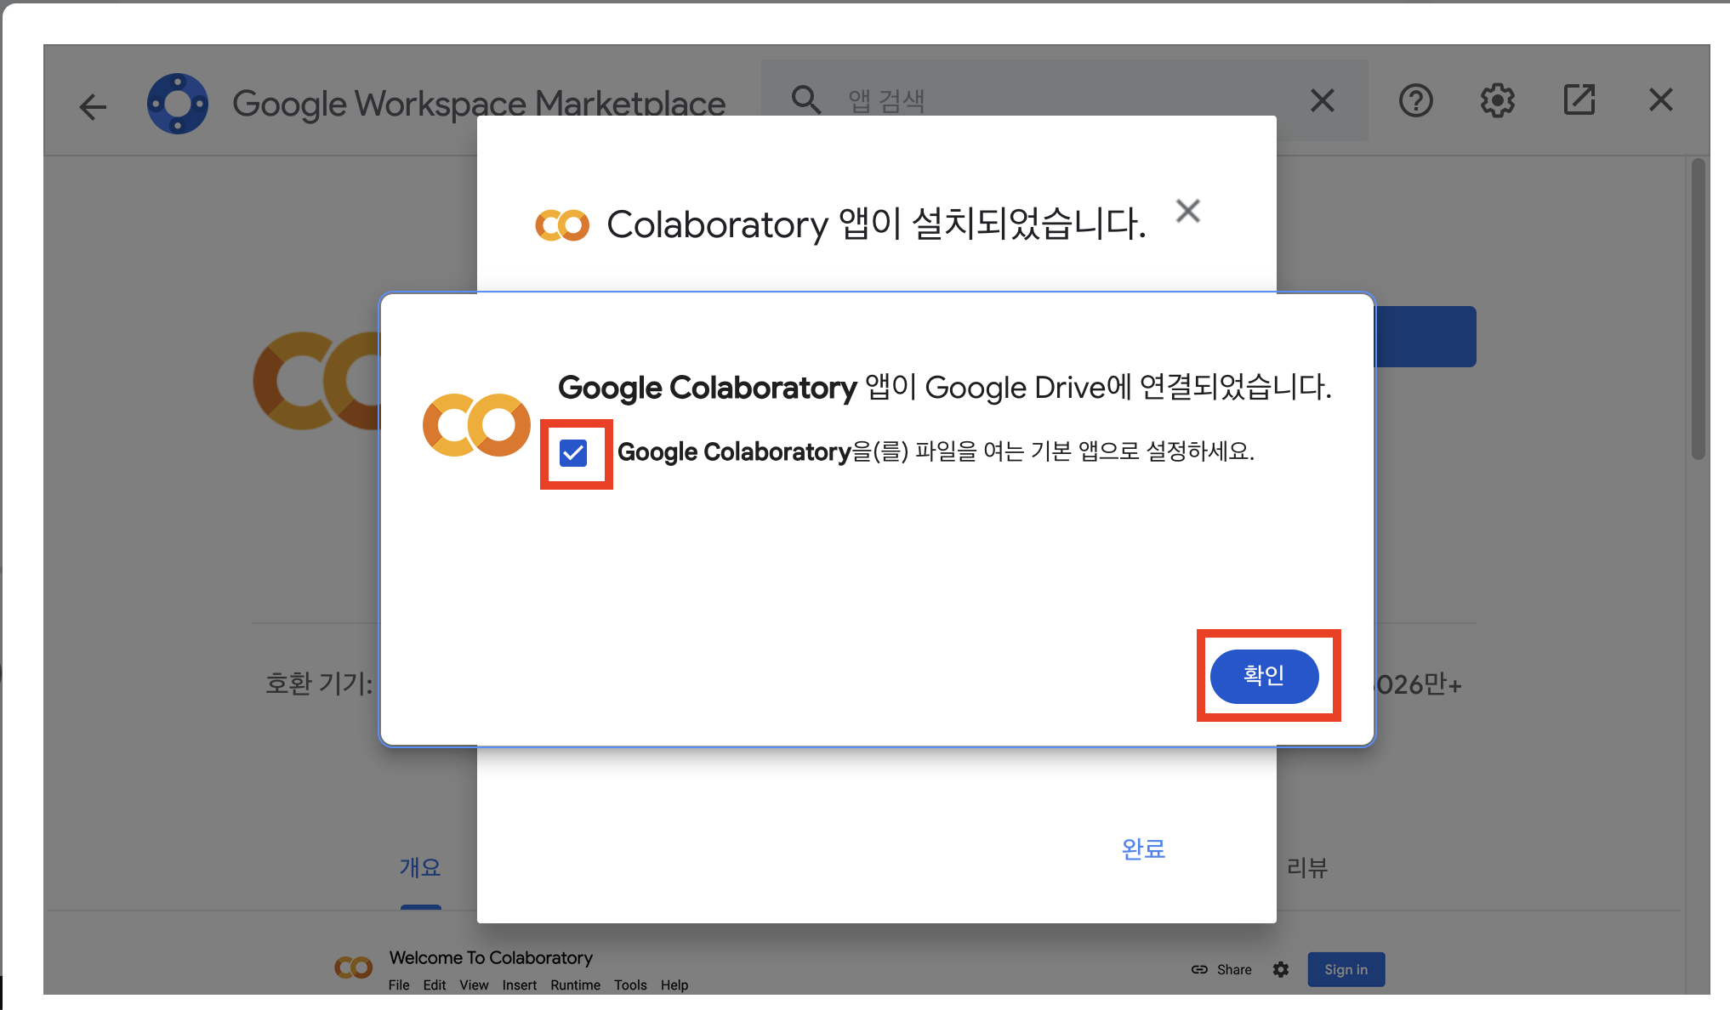Screen dimensions: 1730x1010
Task: Open Help menu in Colab preview
Action: pos(674,984)
